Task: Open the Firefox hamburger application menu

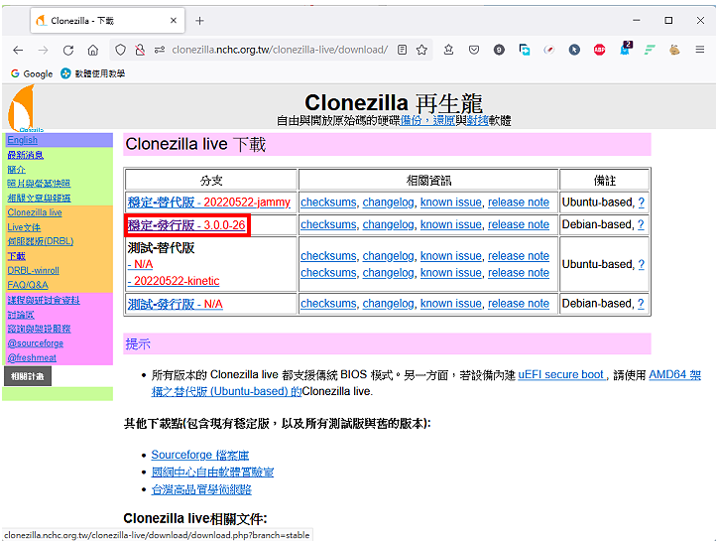Action: (x=700, y=50)
